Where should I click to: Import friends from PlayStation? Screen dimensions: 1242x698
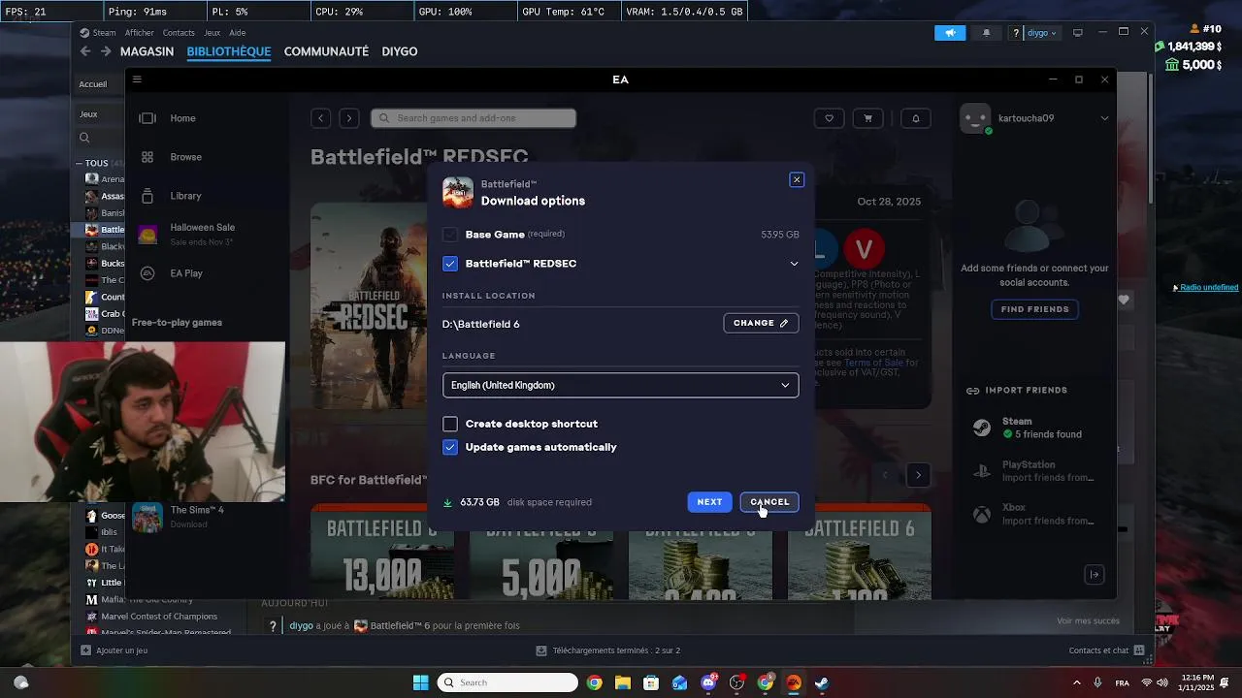click(1034, 471)
